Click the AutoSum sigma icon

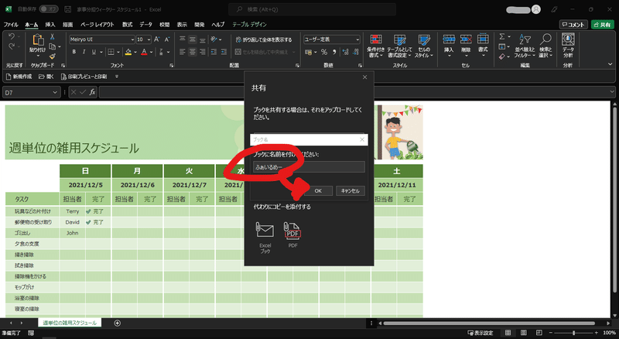coord(501,36)
